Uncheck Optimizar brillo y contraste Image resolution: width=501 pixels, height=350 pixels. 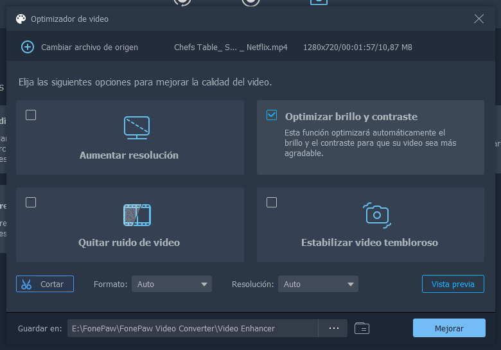[272, 115]
